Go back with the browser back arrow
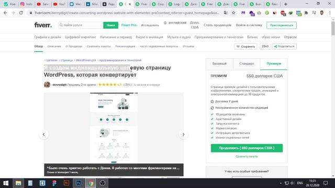 [x=5, y=13]
